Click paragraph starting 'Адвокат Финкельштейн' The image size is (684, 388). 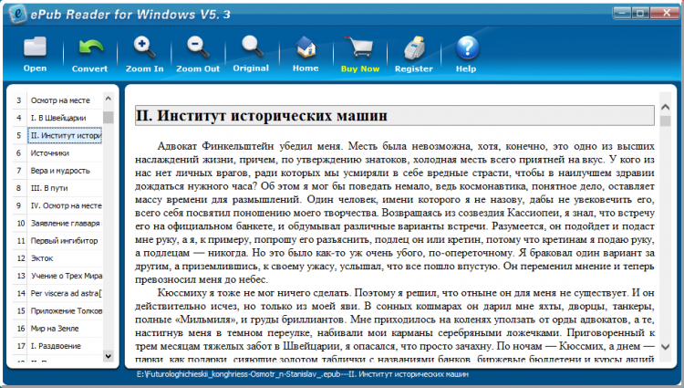coord(395,213)
